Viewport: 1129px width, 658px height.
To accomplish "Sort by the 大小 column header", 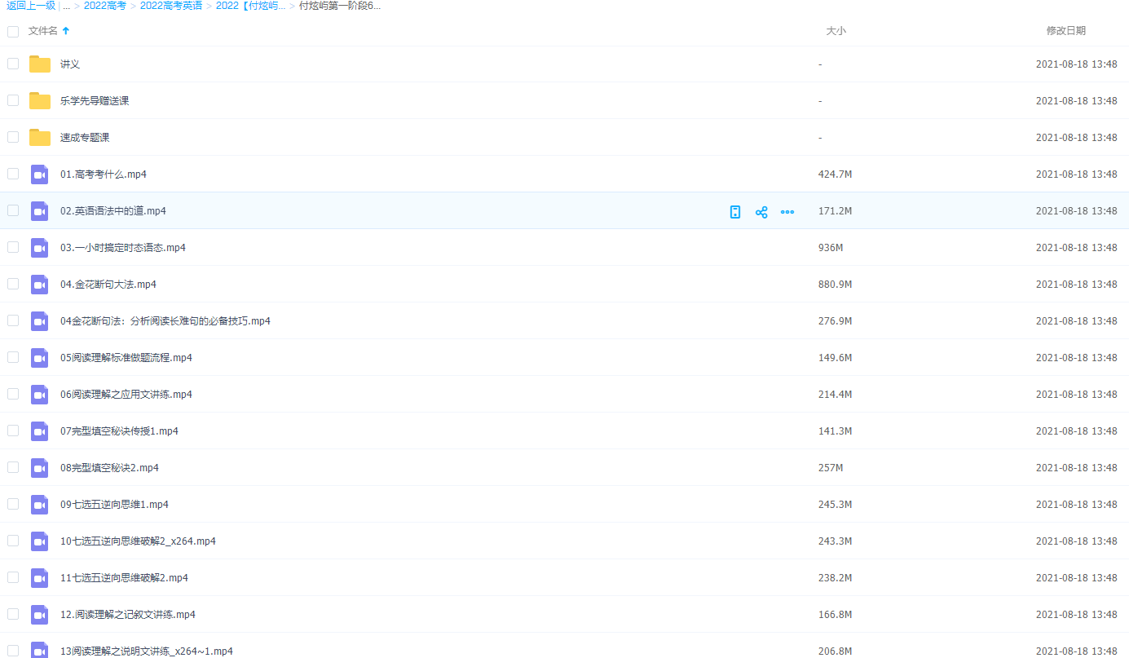I will (836, 31).
